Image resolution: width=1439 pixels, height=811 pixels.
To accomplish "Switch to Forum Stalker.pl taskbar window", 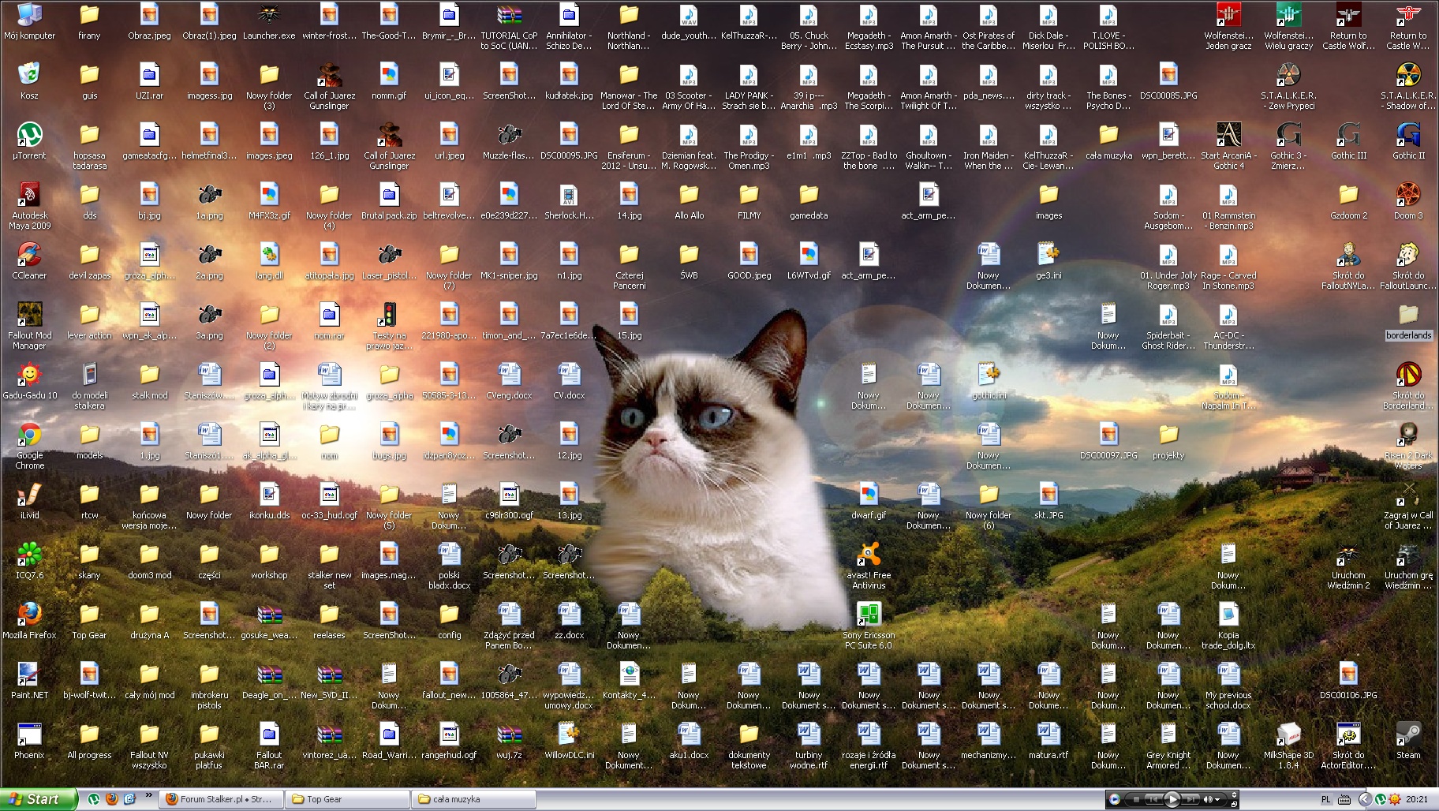I will coord(221,799).
